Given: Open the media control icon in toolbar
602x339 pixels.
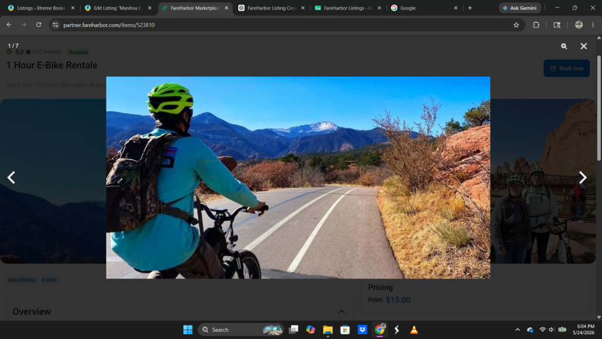Looking at the screenshot, I should pos(557,25).
